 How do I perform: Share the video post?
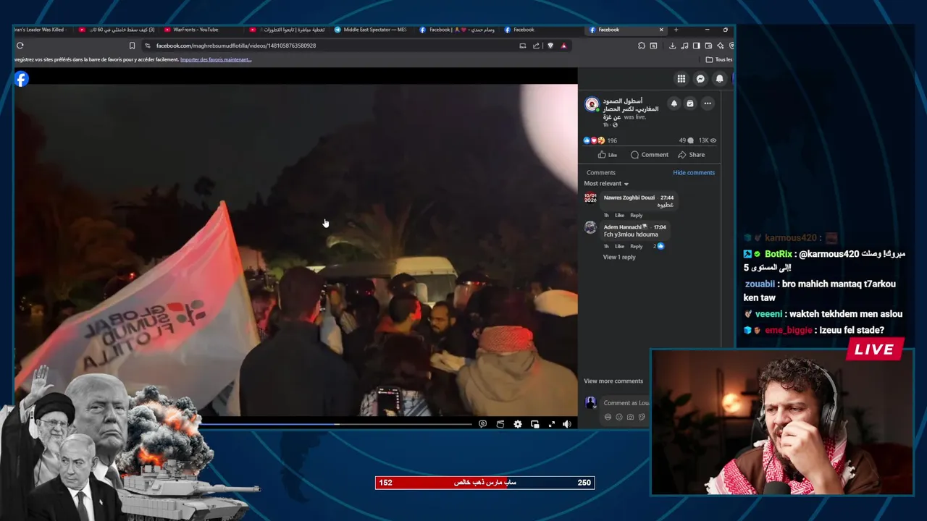[x=692, y=155]
